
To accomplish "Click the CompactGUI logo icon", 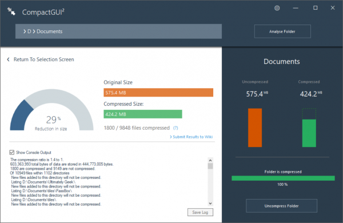I will [x=11, y=11].
